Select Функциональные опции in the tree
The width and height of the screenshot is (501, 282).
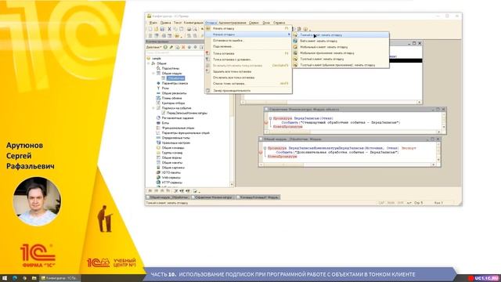(178, 128)
